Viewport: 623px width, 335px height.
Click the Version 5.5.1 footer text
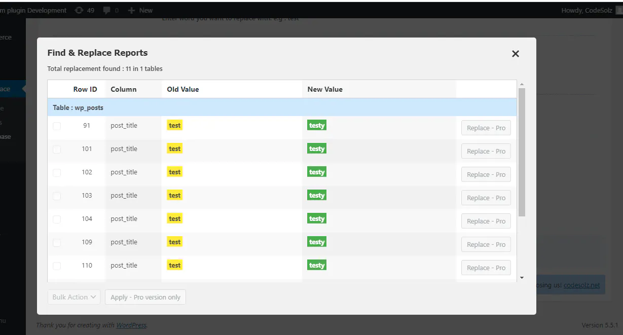(599, 325)
